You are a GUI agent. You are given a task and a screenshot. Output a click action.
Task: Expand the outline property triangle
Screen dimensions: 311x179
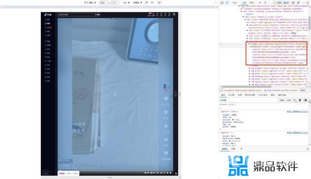(x=233, y=120)
